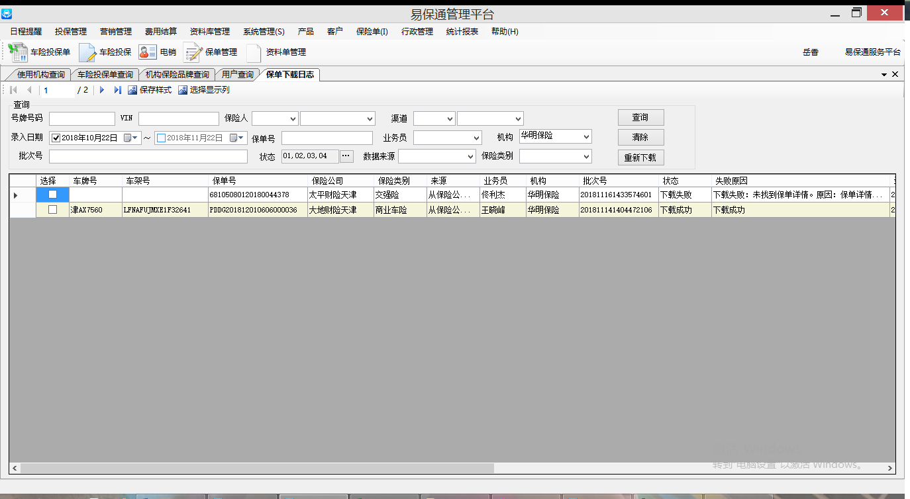Screen dimensions: 910x499
Task: Go to the previous page of results
Action: 29,90
